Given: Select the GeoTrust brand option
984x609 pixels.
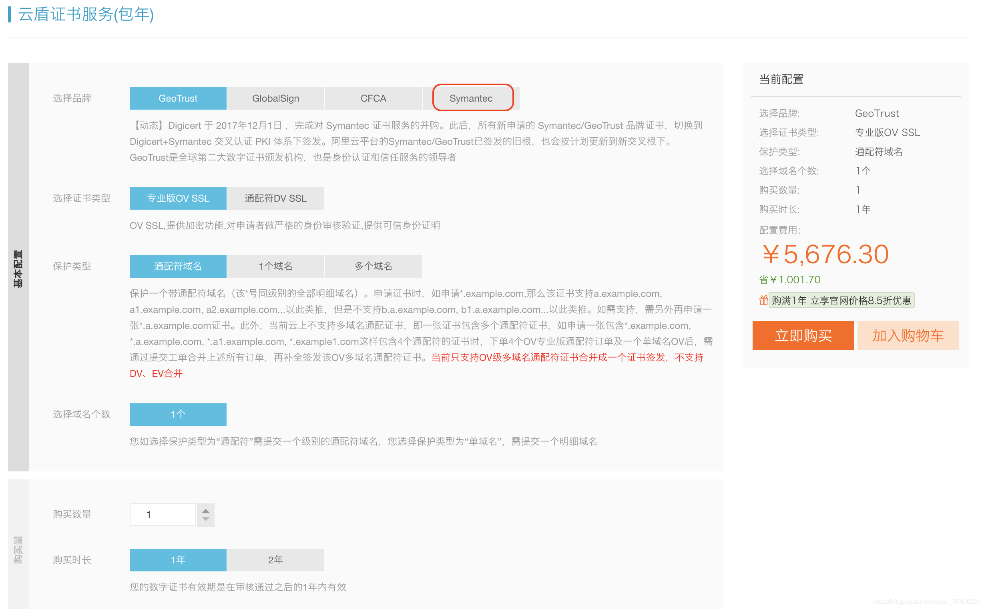Looking at the screenshot, I should [x=178, y=98].
